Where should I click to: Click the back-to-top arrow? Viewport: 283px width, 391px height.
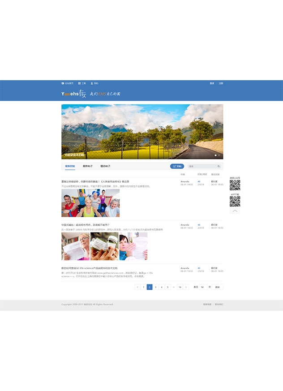point(235,211)
